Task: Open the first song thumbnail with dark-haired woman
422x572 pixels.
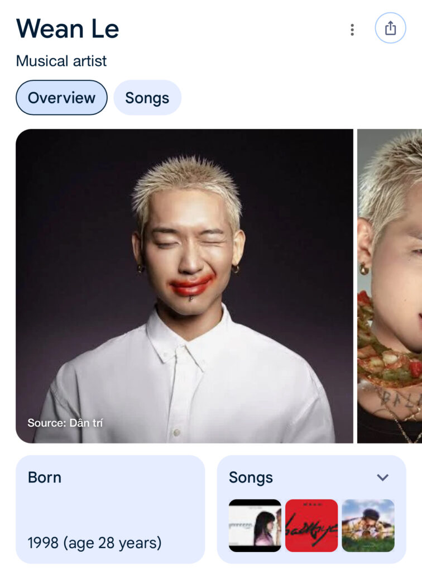Action: (255, 525)
